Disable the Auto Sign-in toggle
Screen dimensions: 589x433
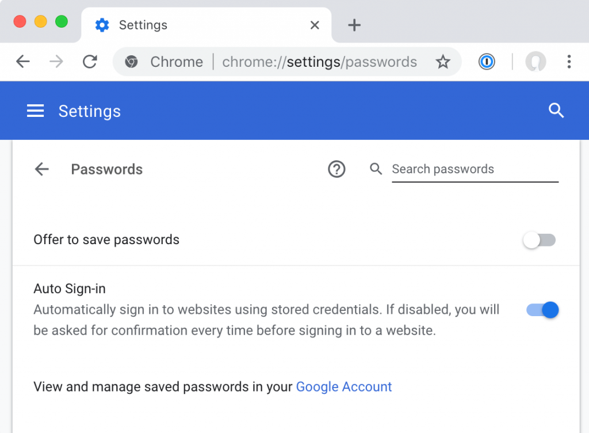(542, 310)
